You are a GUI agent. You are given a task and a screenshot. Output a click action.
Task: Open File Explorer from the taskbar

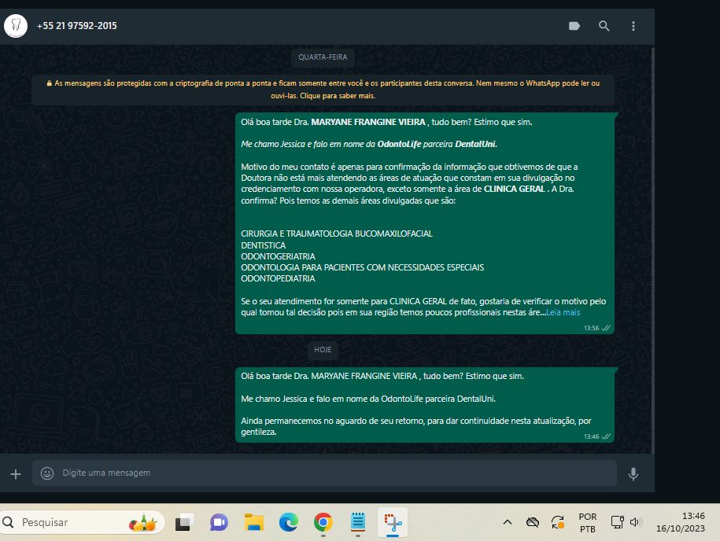(254, 522)
